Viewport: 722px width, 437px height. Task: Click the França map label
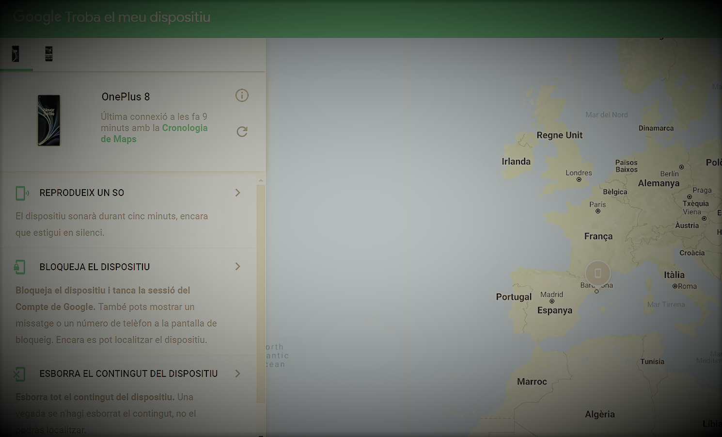[x=598, y=236]
